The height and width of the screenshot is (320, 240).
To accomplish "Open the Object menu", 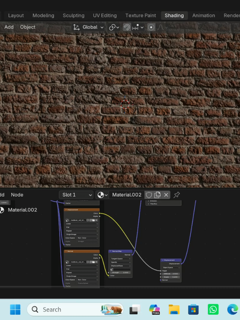I will click(x=28, y=27).
